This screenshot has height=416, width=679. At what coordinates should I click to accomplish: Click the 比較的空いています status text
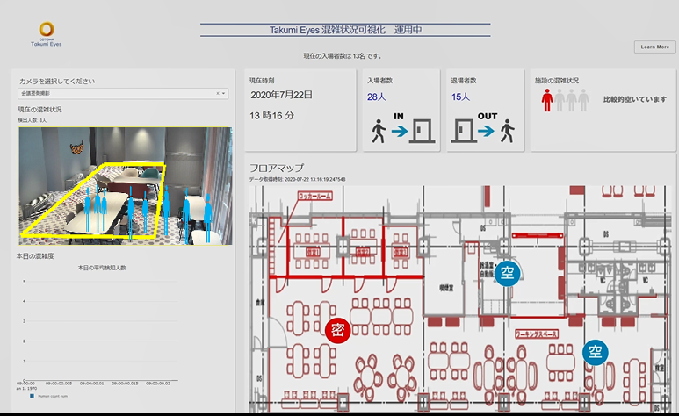coord(635,99)
